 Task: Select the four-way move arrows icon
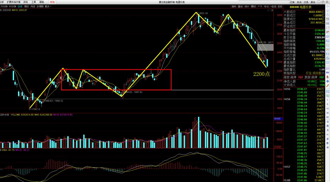328,81
